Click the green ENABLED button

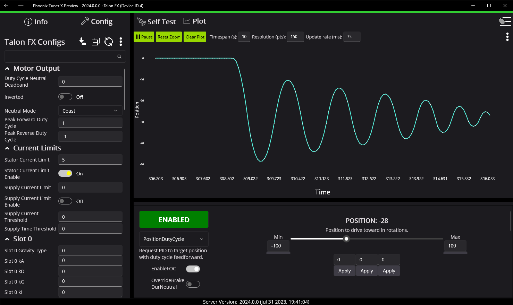tap(174, 219)
